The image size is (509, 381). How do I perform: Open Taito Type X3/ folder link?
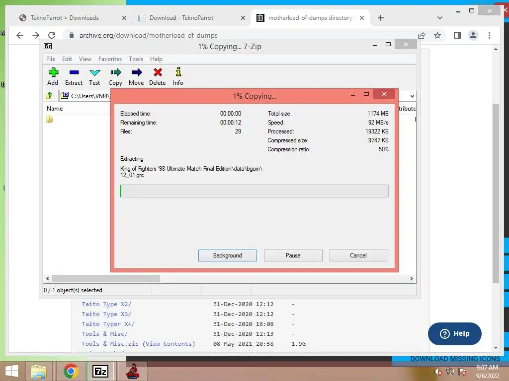(106, 314)
